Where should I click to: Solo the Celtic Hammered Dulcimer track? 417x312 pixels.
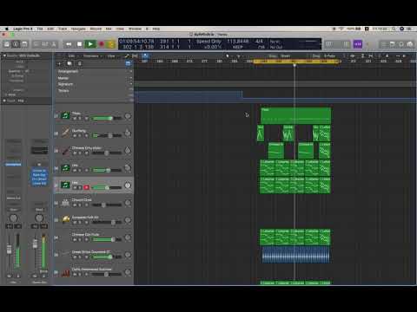pos(80,274)
